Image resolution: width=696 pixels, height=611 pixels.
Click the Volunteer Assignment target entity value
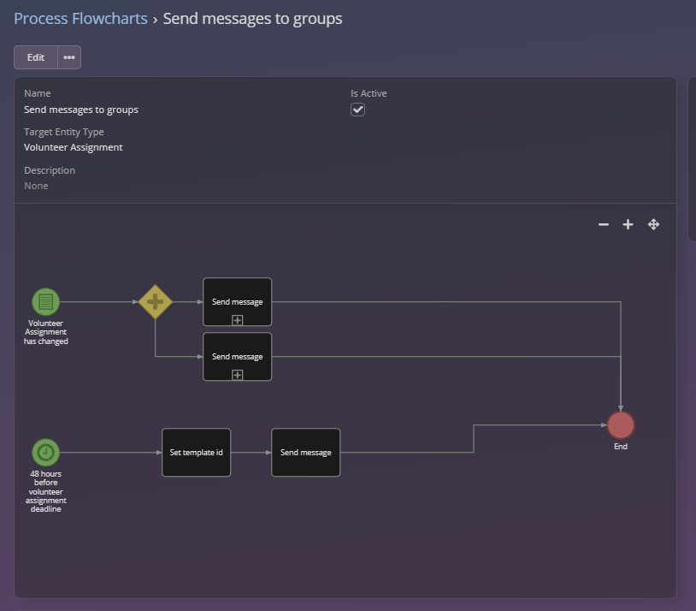pos(74,147)
